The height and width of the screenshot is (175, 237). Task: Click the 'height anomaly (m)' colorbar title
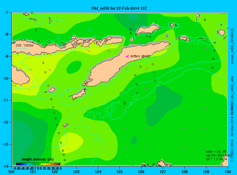click(38, 159)
